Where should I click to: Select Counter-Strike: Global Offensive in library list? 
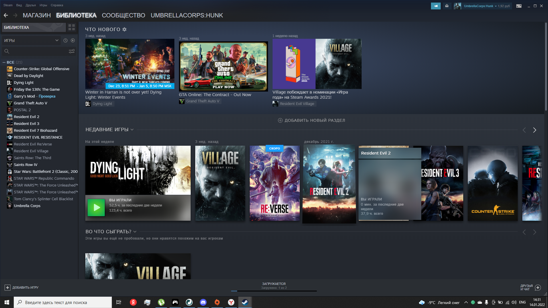coord(42,69)
